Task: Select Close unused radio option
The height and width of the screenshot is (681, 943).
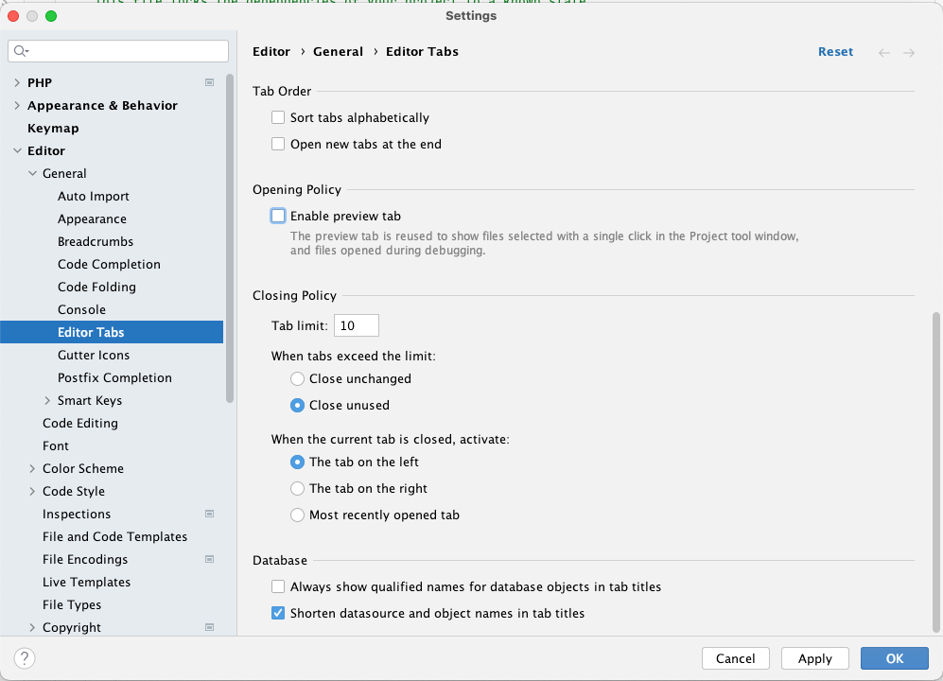Action: (x=297, y=406)
